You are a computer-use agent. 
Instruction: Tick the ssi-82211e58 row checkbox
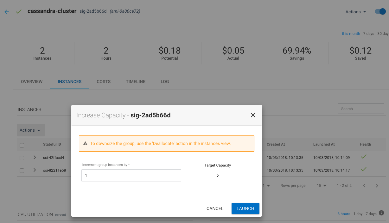[22, 170]
